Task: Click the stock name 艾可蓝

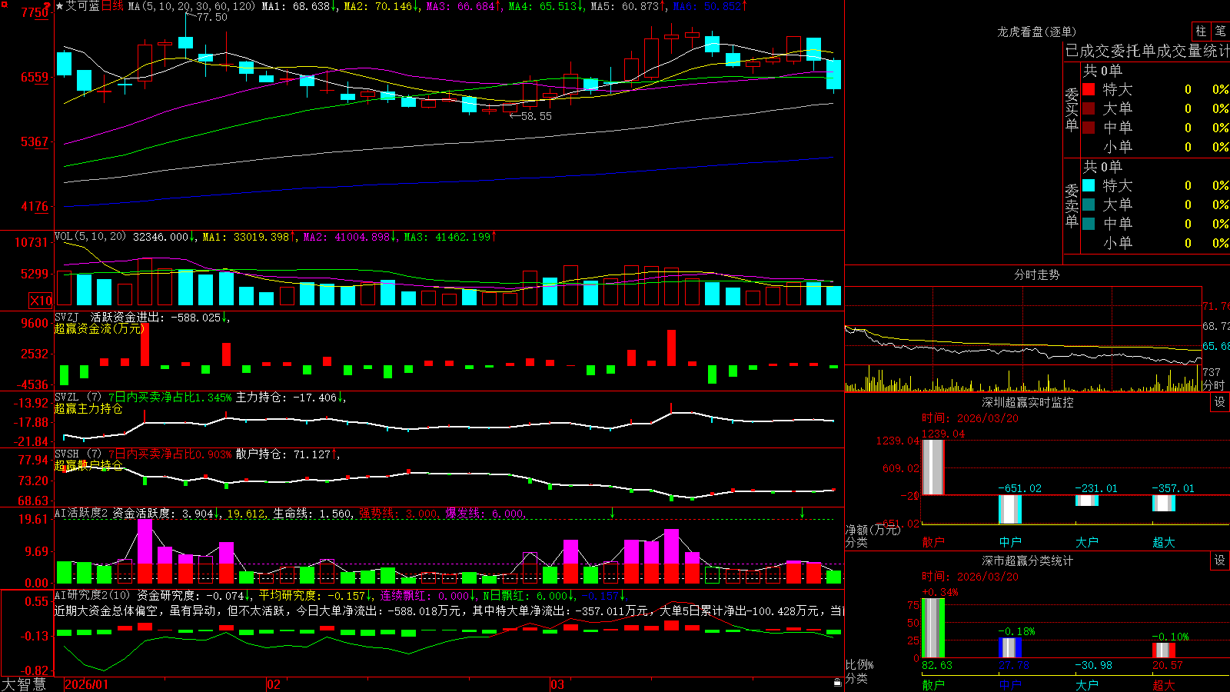Action: coord(83,6)
